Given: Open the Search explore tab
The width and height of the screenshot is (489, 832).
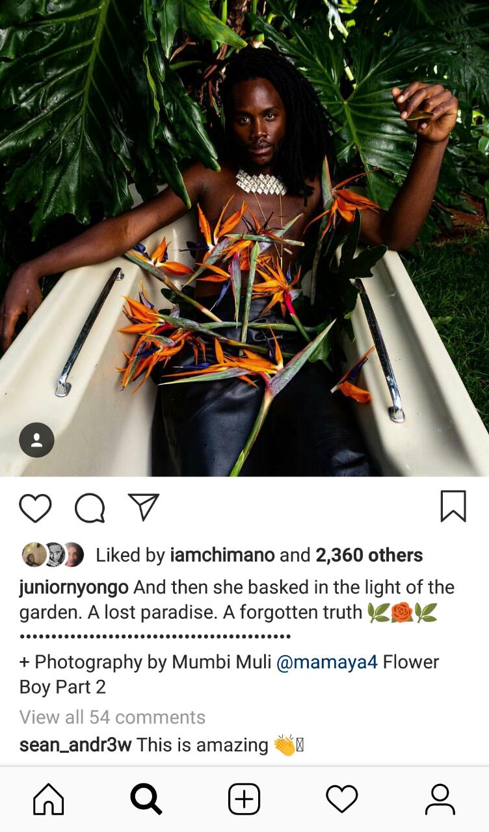Looking at the screenshot, I should click(x=146, y=799).
